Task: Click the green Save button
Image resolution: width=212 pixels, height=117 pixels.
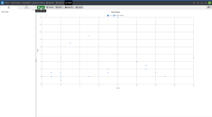Action: (41, 7)
